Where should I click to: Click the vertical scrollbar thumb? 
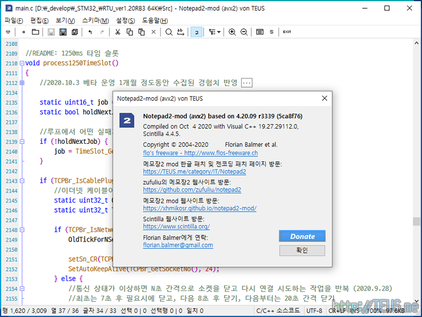(416, 222)
